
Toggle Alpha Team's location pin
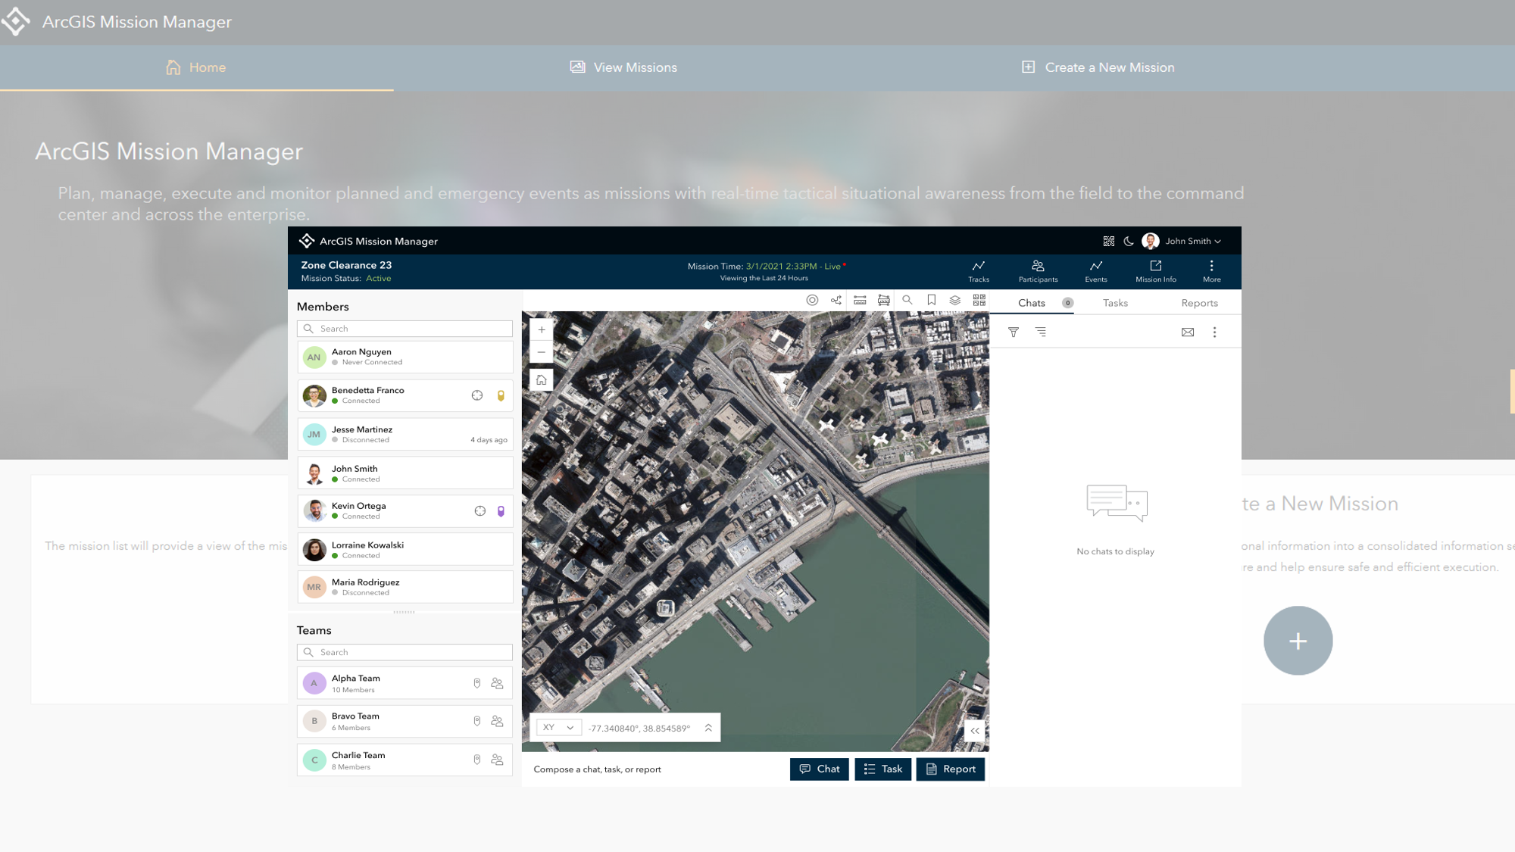[x=476, y=682]
